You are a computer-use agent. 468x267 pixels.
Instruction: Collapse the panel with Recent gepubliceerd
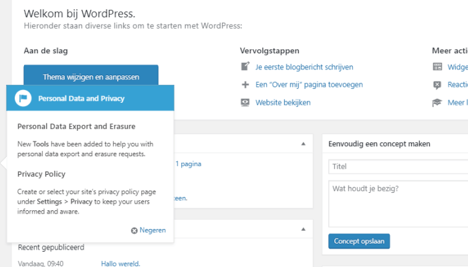[x=304, y=229]
